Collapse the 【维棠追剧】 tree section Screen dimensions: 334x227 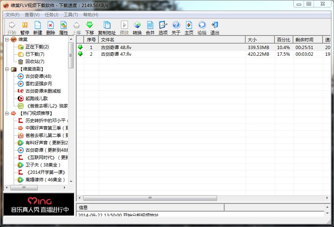pyautogui.click(x=7, y=69)
